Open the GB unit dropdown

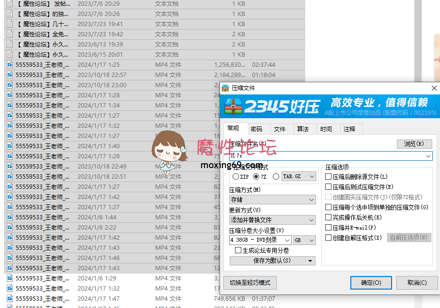(304, 240)
